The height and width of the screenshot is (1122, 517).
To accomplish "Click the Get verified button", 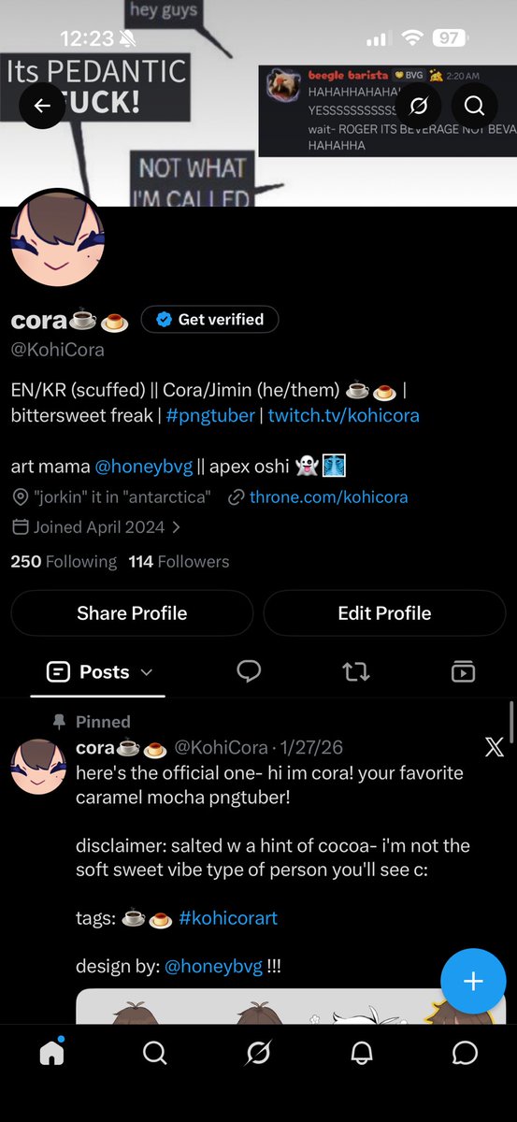I will pyautogui.click(x=209, y=320).
